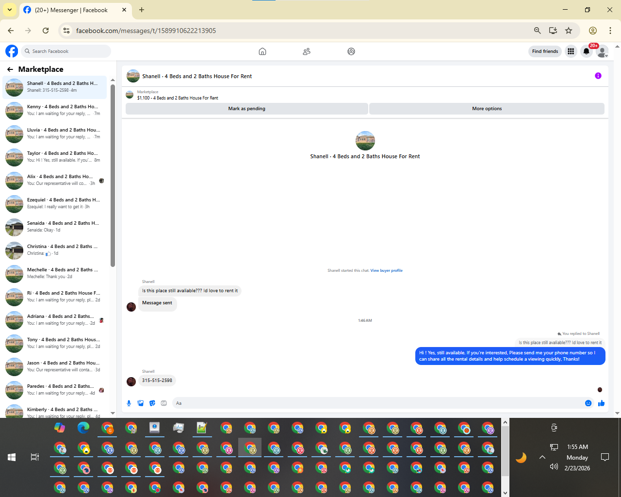This screenshot has height=497, width=621.
Task: Click the install app icon in address bar
Action: click(553, 31)
